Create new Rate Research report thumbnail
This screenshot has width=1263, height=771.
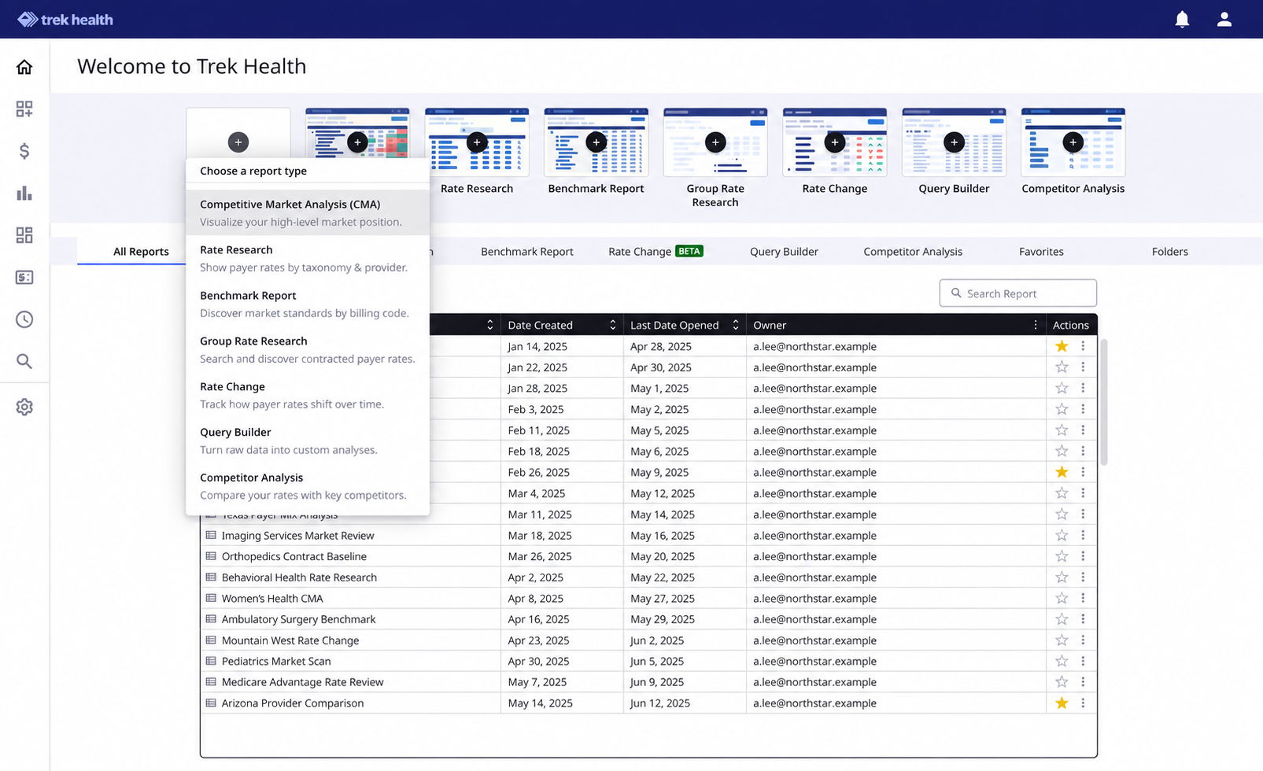click(x=477, y=142)
